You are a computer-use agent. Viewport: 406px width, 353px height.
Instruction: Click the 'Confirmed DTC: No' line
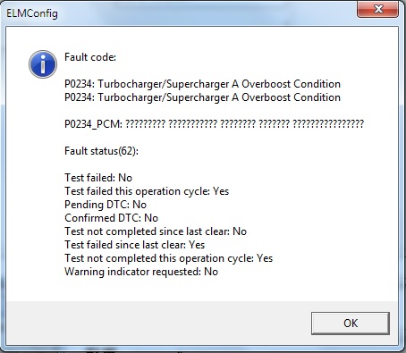click(111, 218)
